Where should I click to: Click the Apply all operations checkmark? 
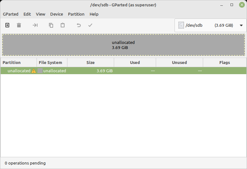pyautogui.click(x=90, y=25)
